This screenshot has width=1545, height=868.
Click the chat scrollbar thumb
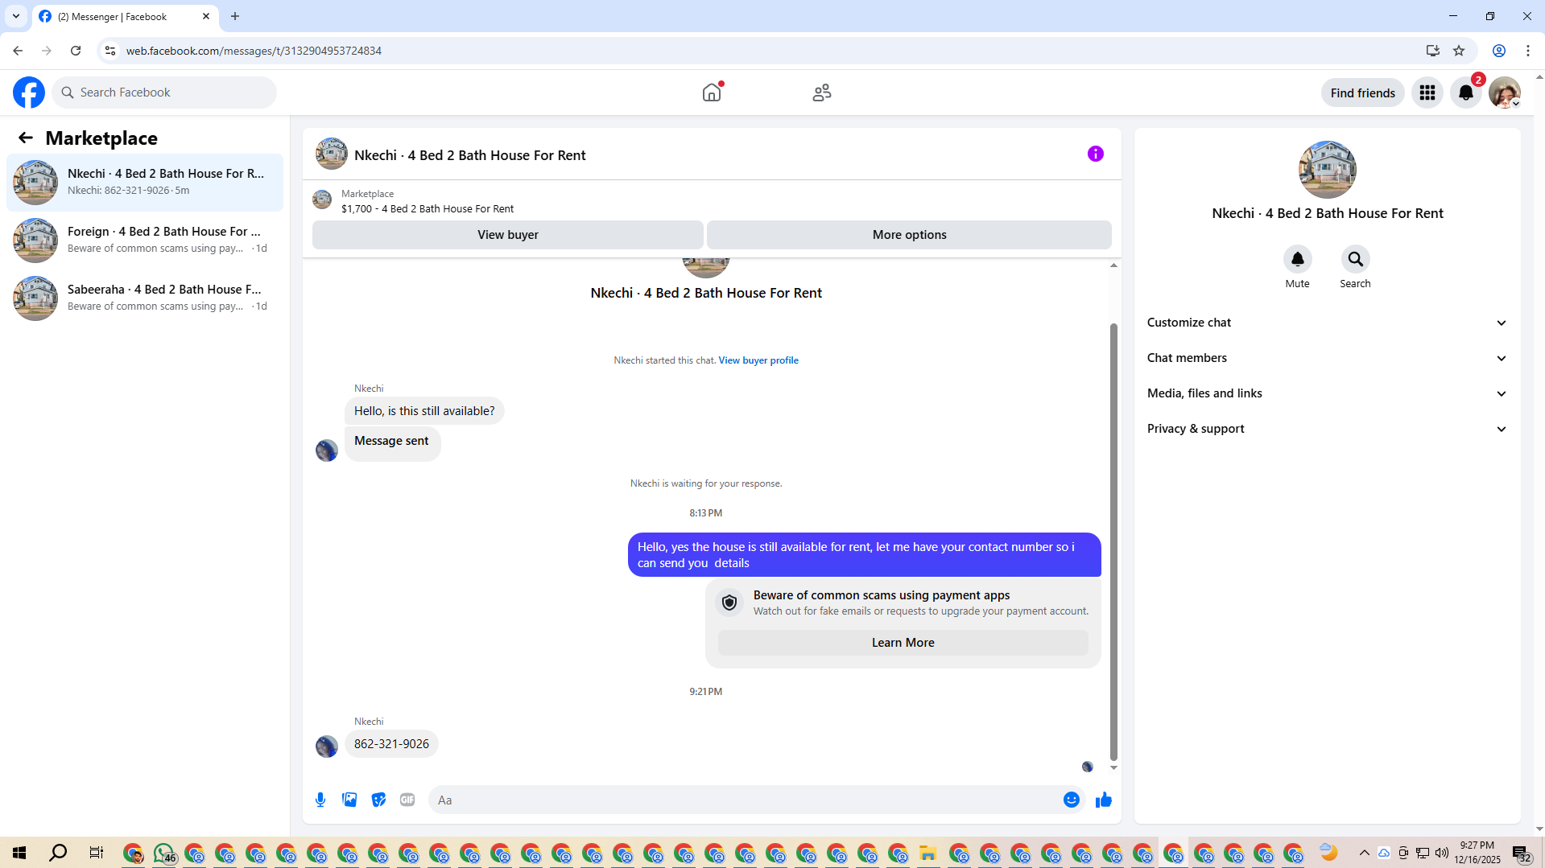[x=1113, y=541]
